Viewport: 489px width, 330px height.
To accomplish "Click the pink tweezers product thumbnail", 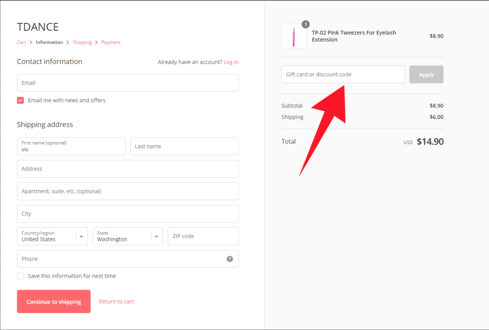I will 293,36.
